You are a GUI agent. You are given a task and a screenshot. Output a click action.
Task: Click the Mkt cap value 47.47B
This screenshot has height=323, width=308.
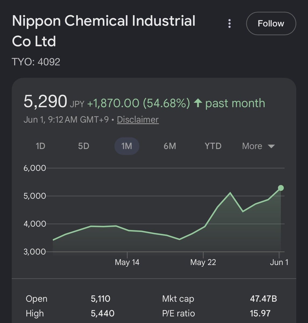(x=263, y=299)
